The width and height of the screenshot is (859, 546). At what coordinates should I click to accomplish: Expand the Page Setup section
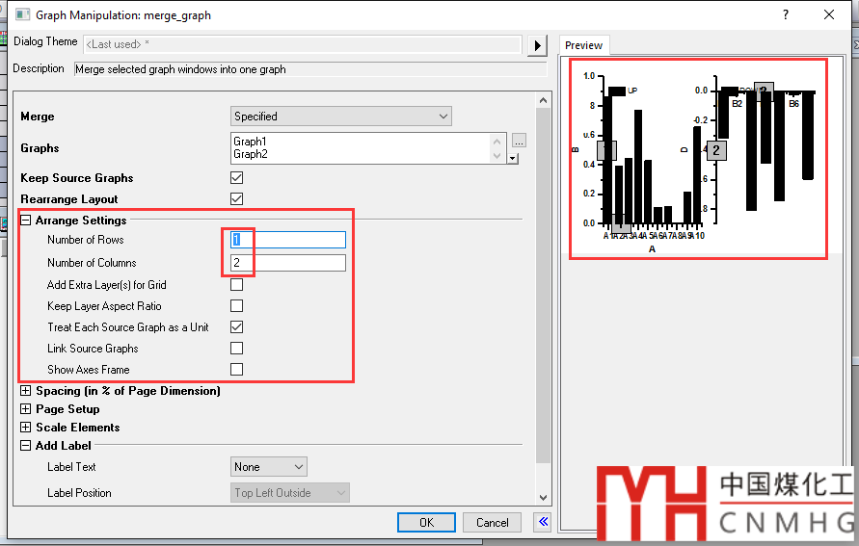(26, 409)
